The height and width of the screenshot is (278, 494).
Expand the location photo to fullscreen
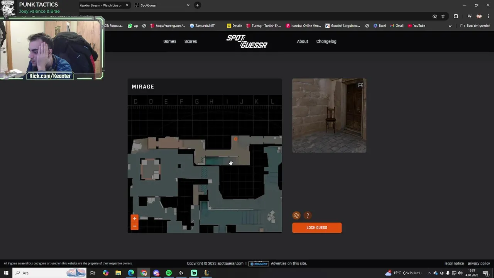[x=360, y=85]
